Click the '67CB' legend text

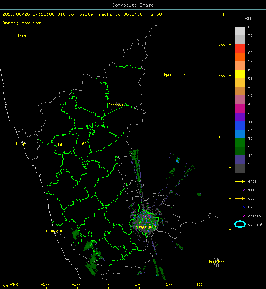click(252, 182)
